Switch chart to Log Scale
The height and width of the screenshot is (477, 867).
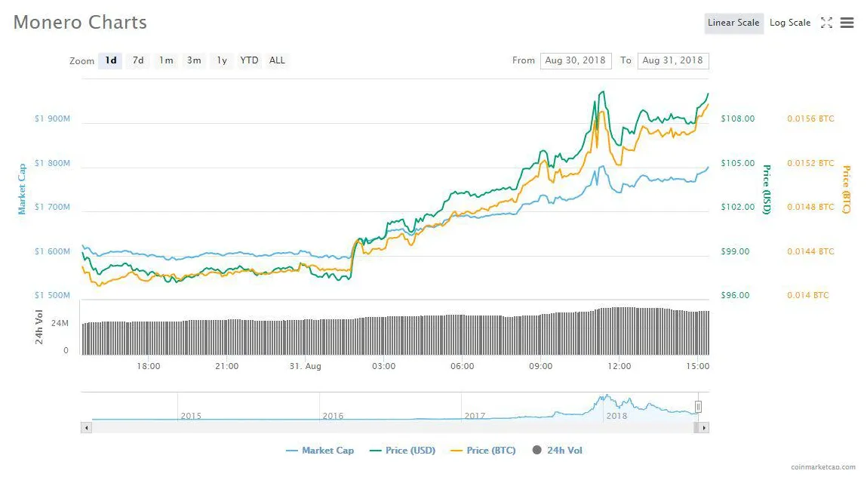[789, 23]
